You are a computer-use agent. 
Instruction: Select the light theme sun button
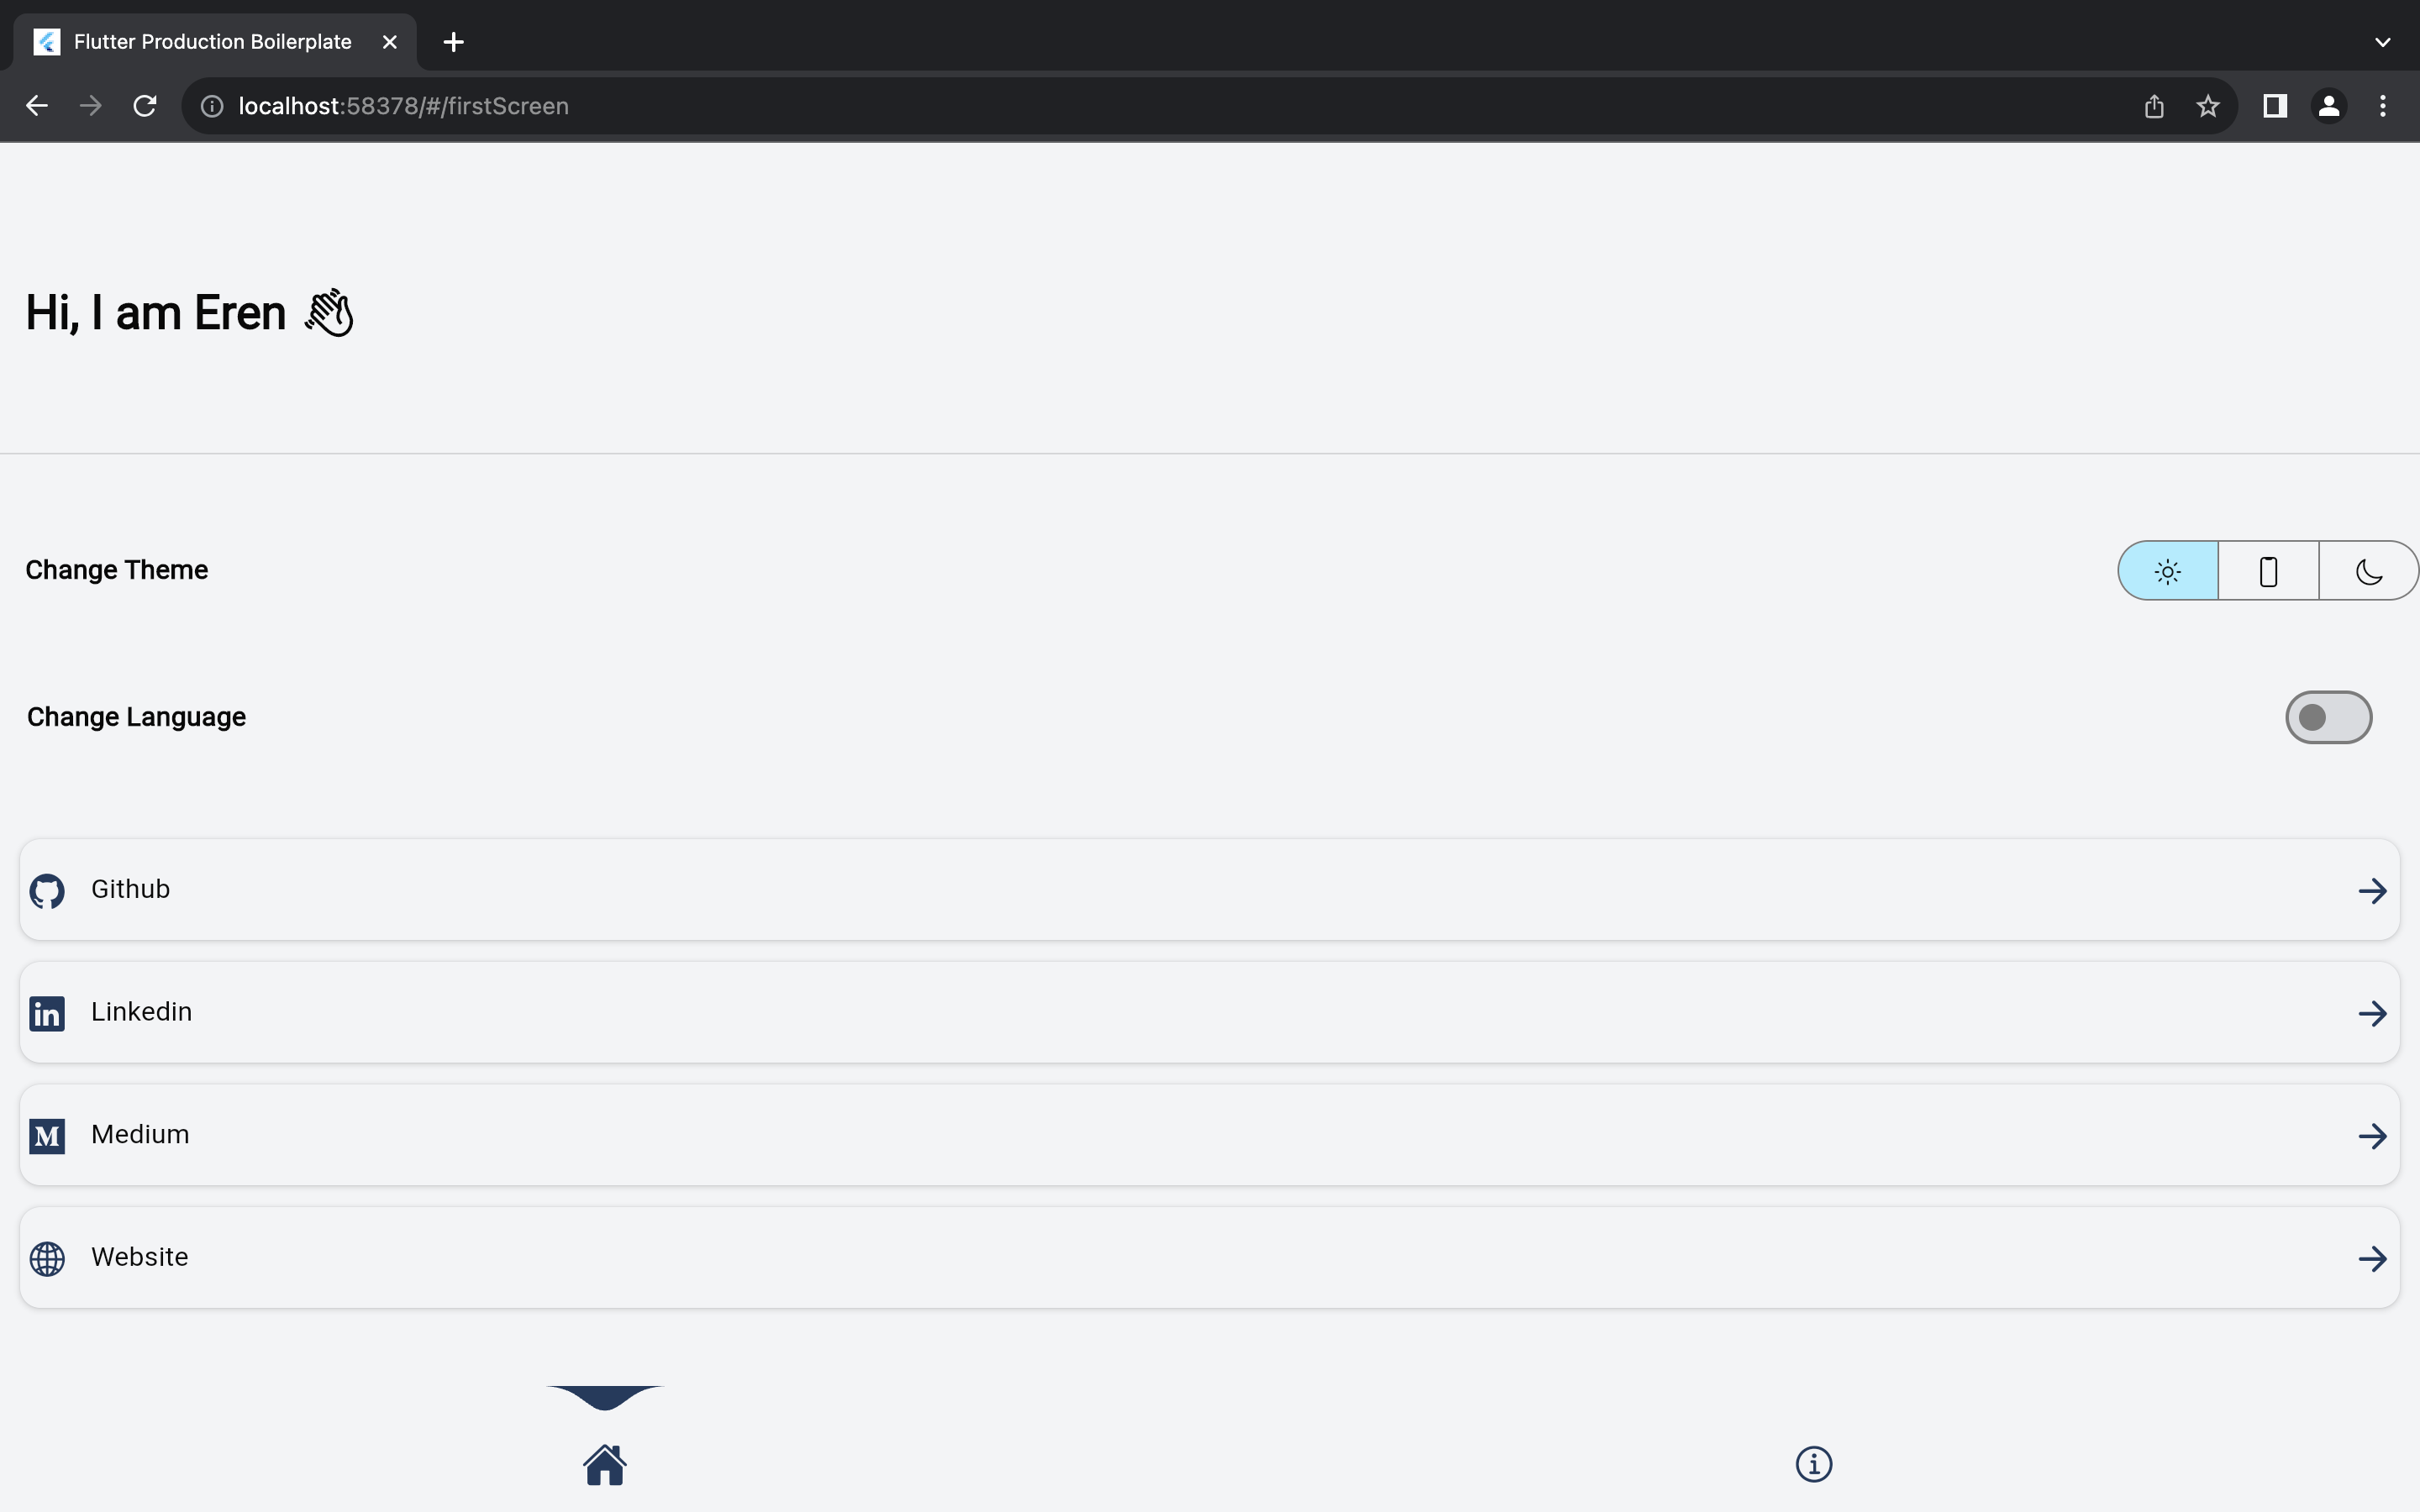coord(2168,571)
